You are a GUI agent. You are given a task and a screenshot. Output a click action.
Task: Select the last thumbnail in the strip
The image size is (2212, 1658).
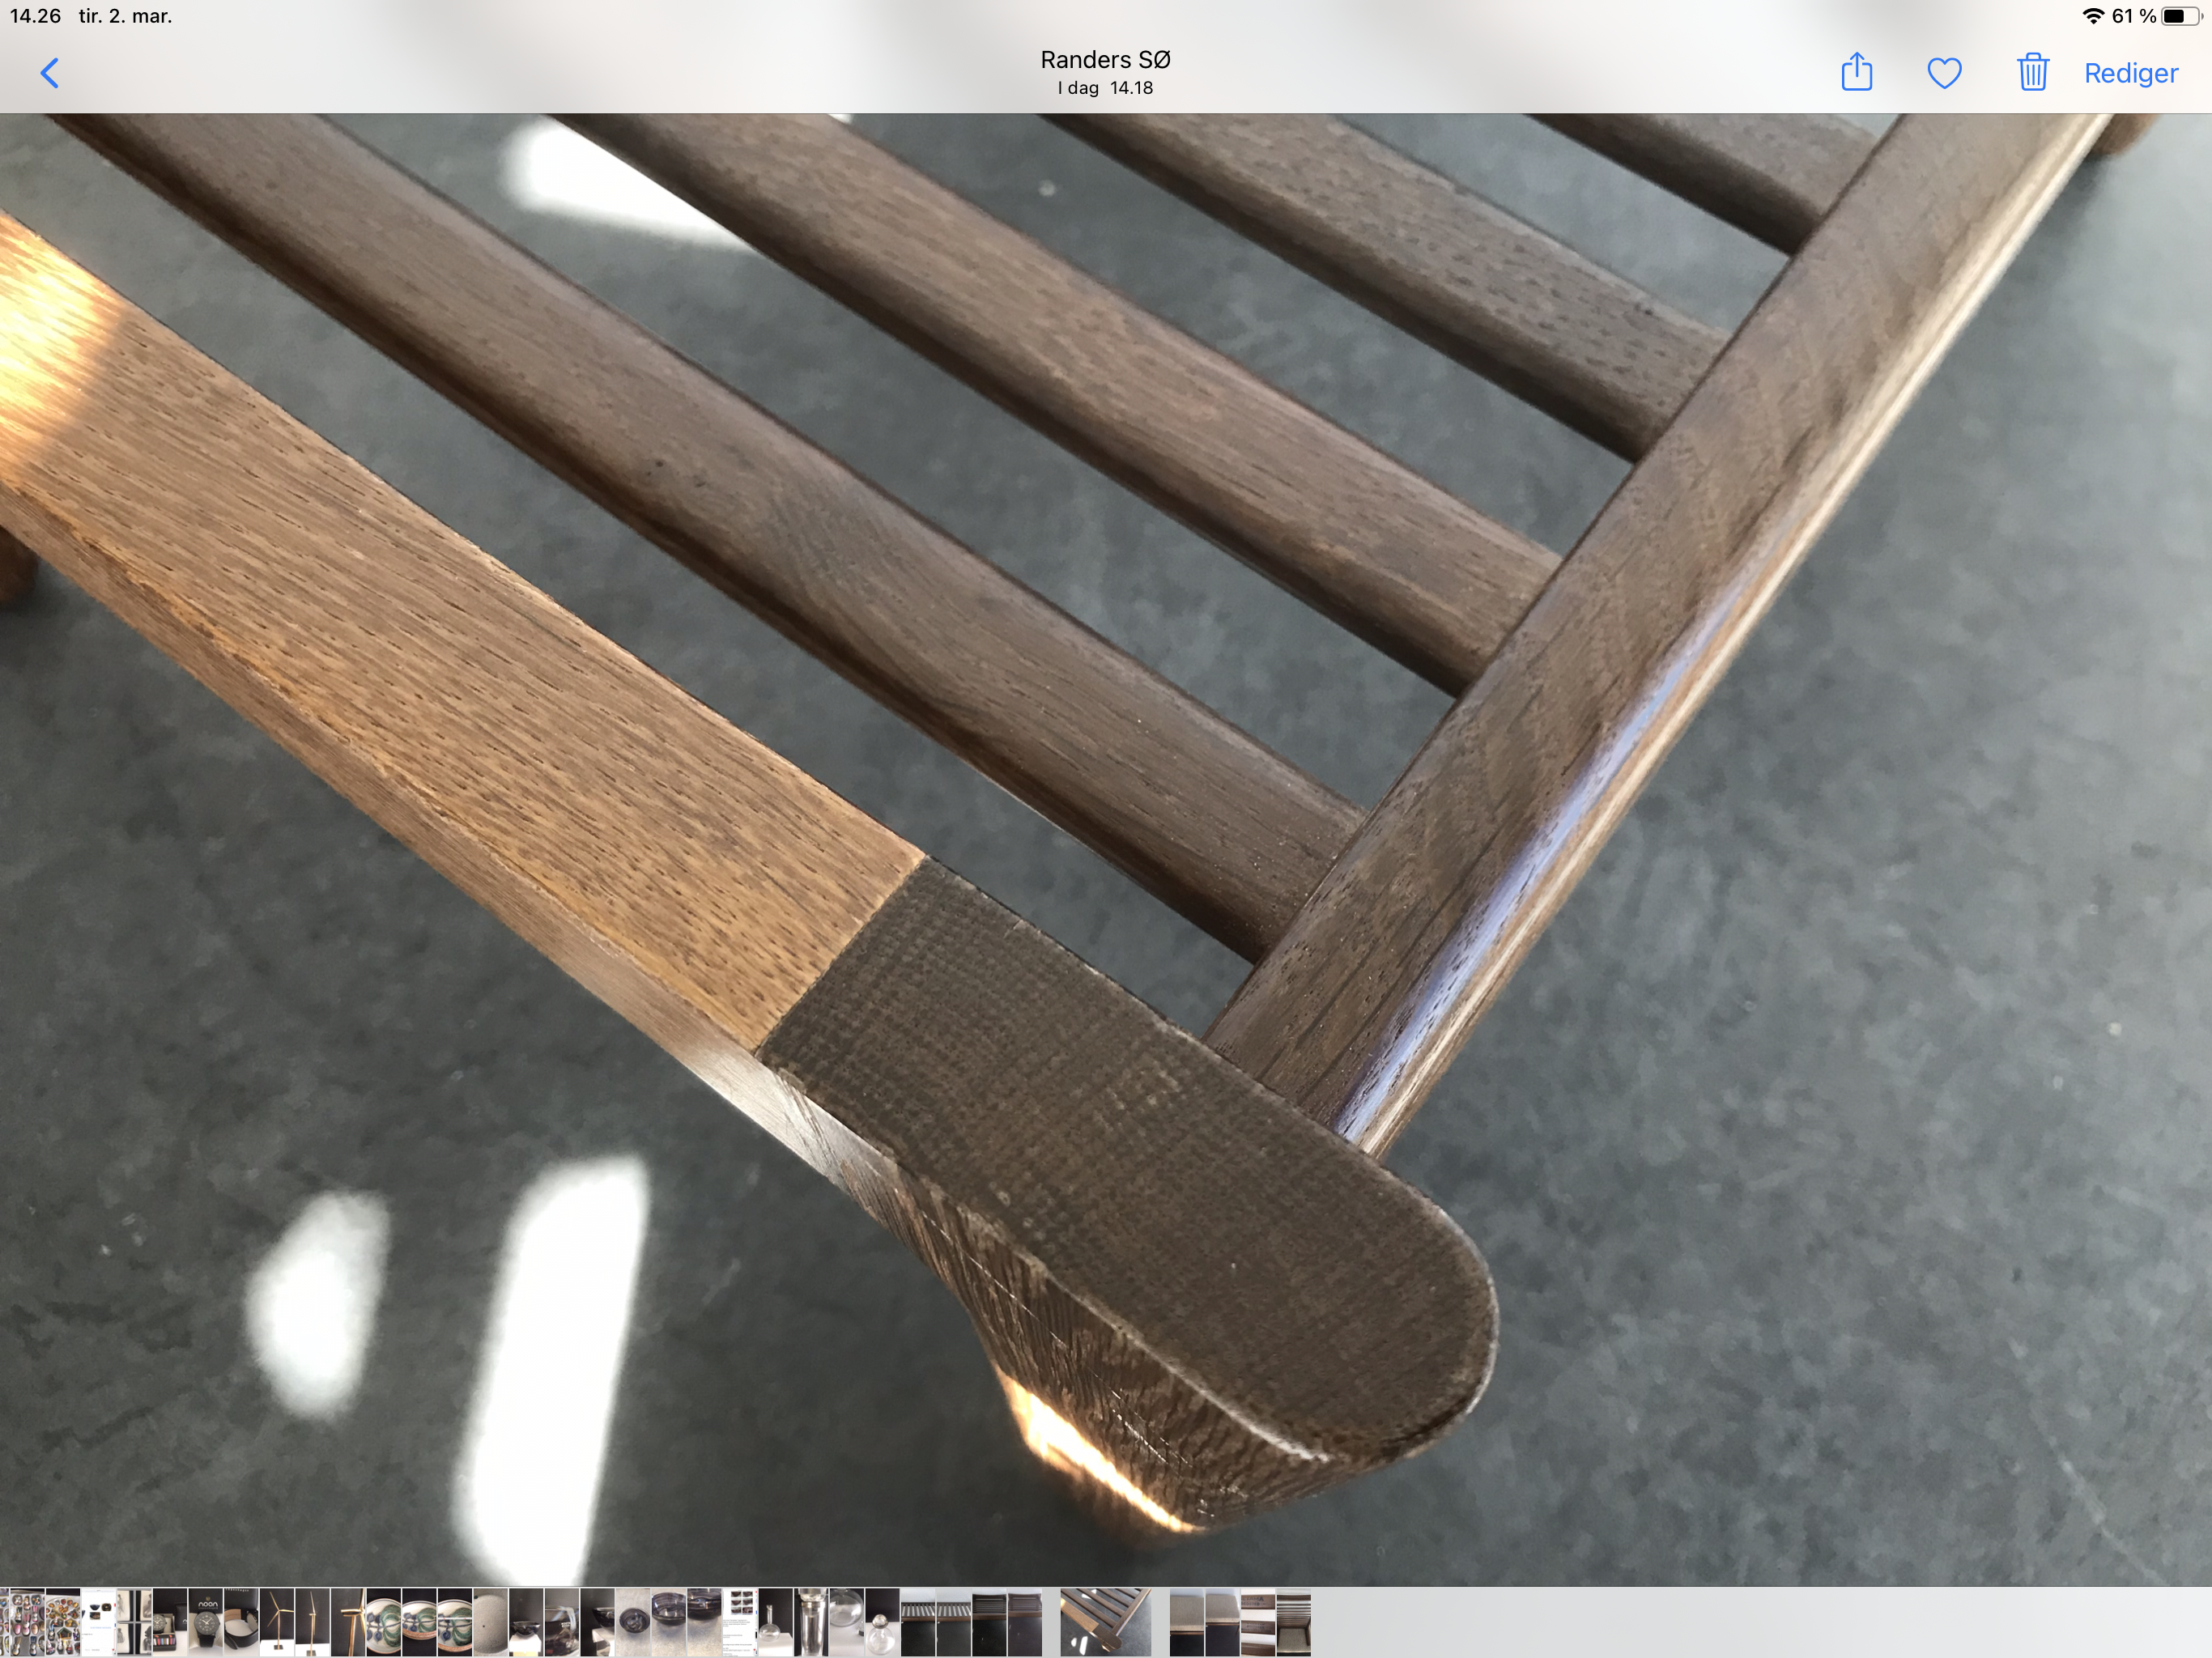(x=1294, y=1622)
